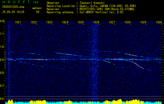The height and width of the screenshot is (104, 164).
Task: Click the 1.0 kHz axis label
Action: (2, 47)
